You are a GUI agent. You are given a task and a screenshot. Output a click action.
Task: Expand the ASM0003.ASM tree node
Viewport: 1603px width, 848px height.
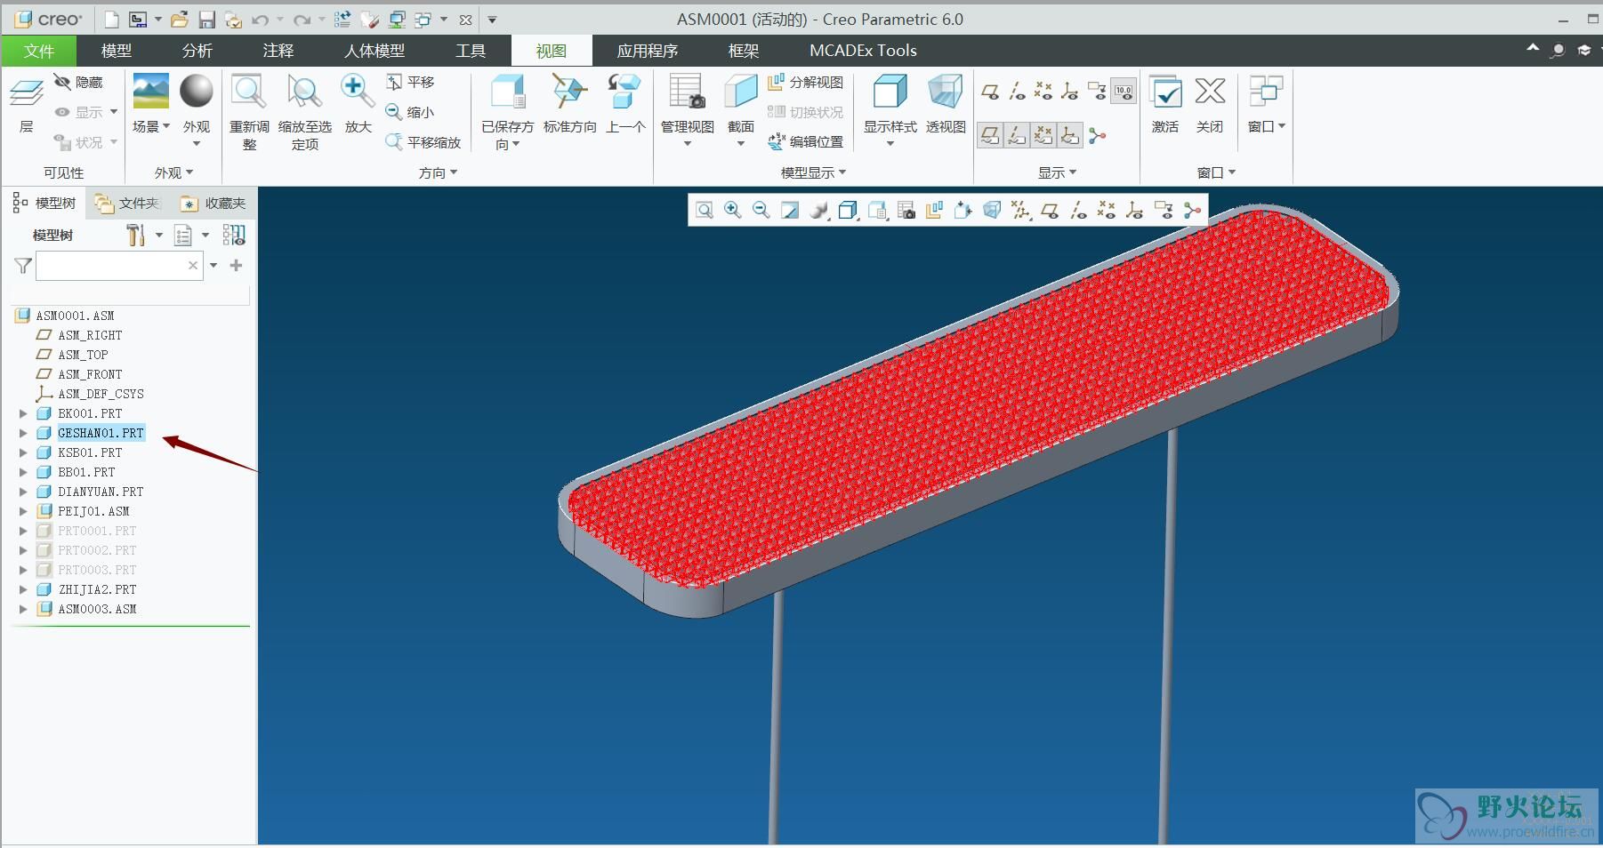(23, 609)
